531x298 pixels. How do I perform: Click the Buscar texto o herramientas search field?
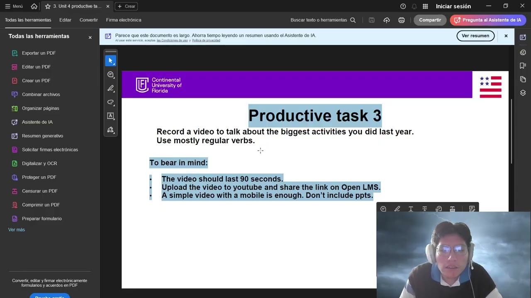[x=323, y=20]
